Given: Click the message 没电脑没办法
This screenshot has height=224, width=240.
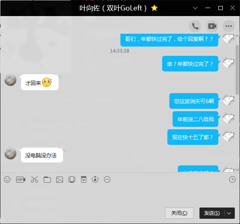Looking at the screenshot, I should [x=42, y=155].
